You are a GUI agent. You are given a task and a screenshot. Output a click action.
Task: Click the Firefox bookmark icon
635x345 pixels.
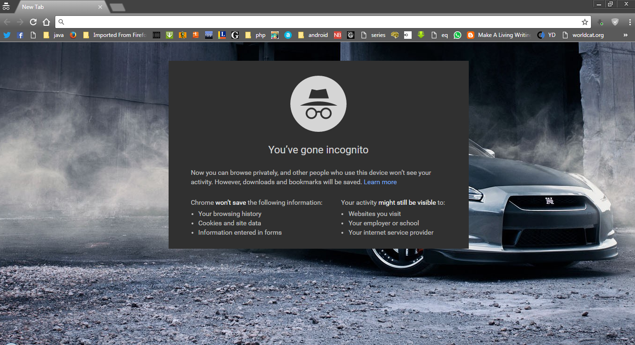pos(74,35)
